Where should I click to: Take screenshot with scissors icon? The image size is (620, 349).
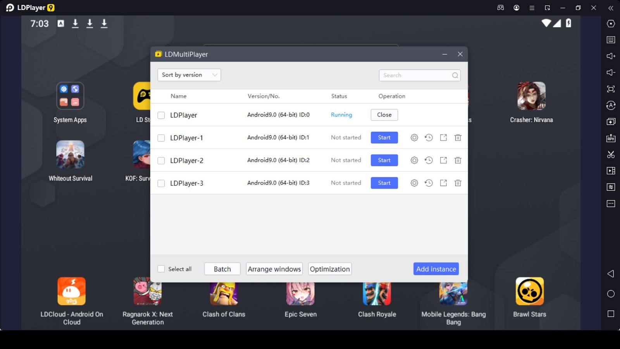point(611,154)
